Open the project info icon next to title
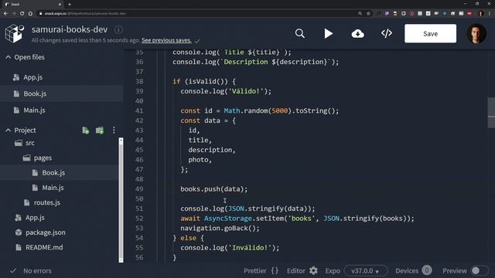495x278 pixels. 118,29
